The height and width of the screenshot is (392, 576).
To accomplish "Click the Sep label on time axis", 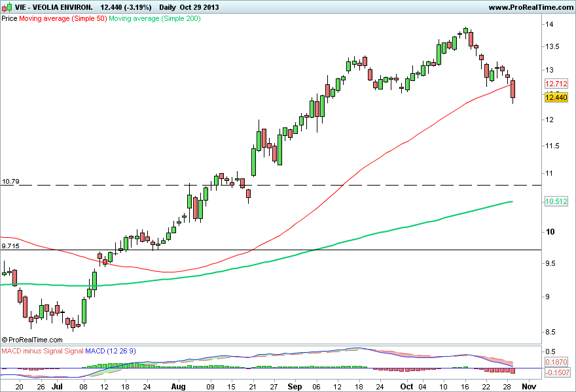I will (x=295, y=387).
